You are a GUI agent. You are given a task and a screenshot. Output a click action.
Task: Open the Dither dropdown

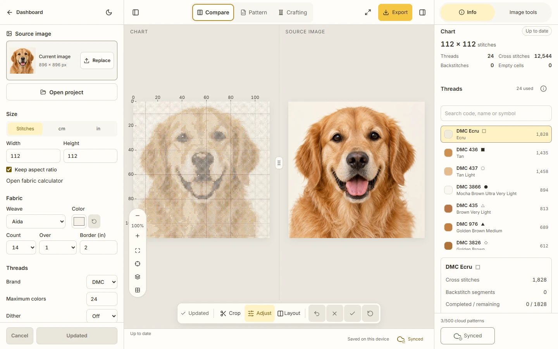[102, 316]
